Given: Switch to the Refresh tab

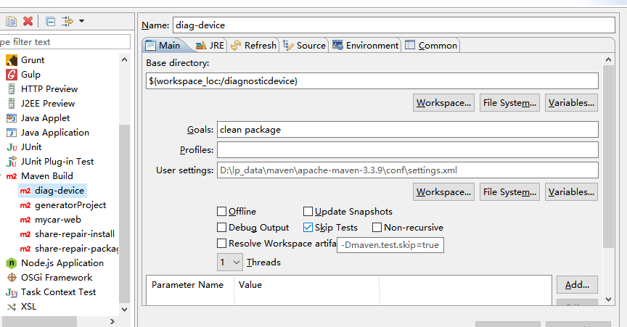Looking at the screenshot, I should [x=253, y=45].
